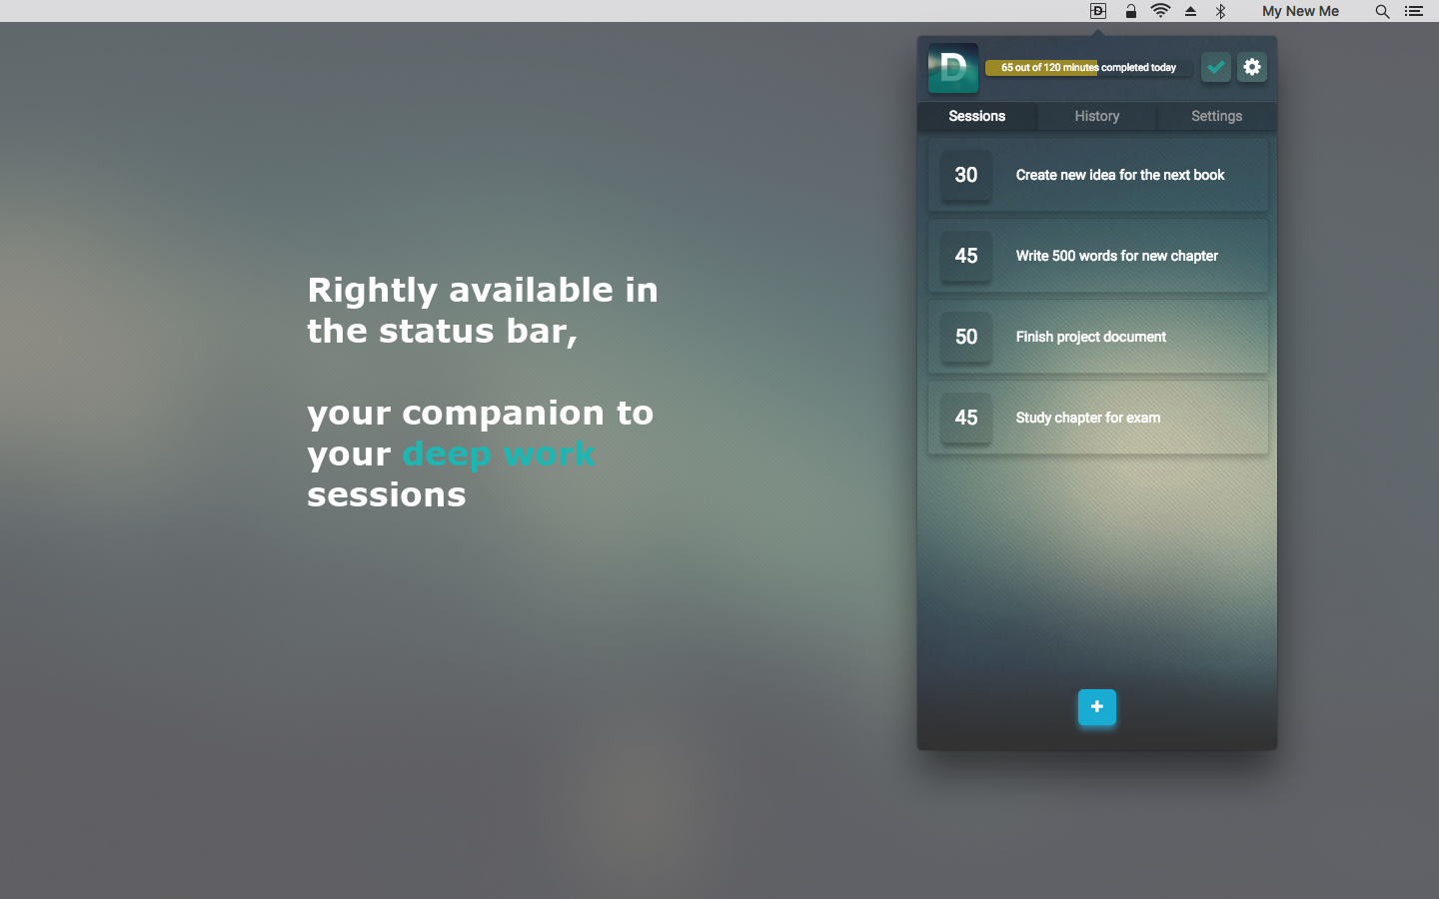Add a new session with the plus icon
This screenshot has height=899, width=1439.
click(x=1097, y=707)
